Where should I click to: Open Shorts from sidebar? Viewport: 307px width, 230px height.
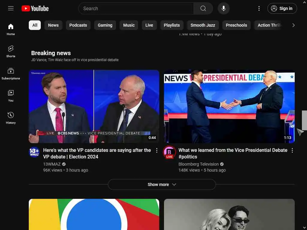[11, 52]
